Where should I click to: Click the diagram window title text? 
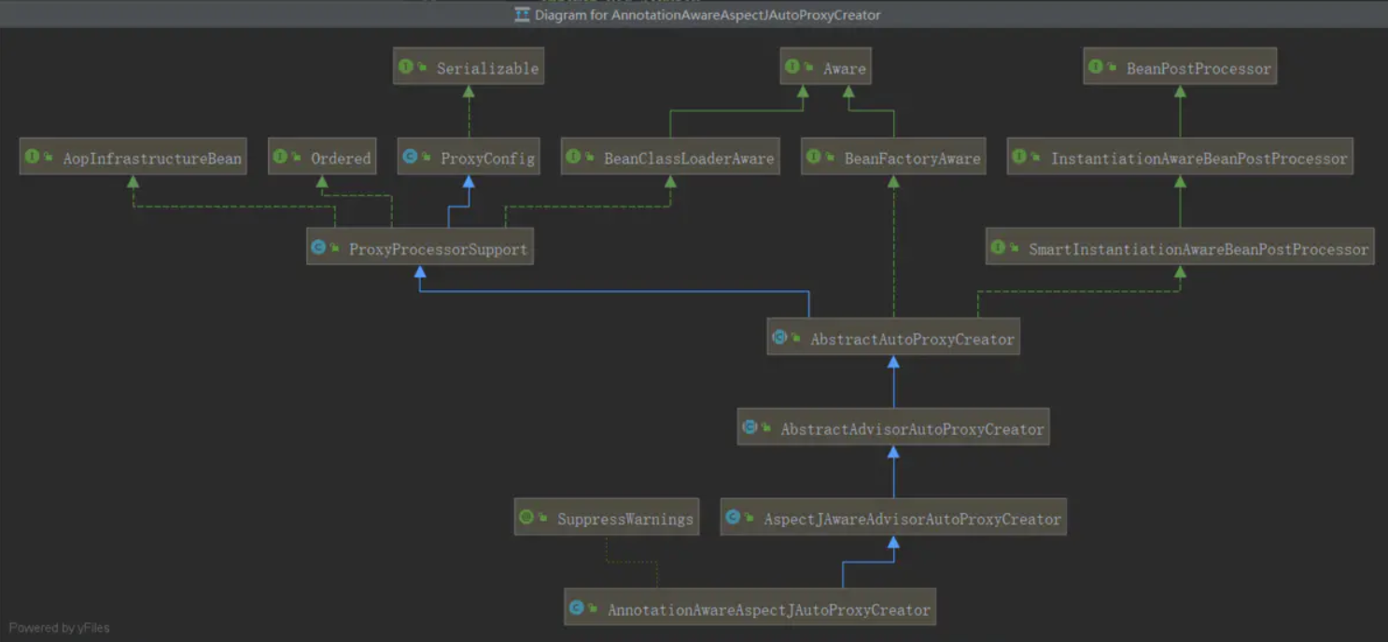click(x=708, y=15)
